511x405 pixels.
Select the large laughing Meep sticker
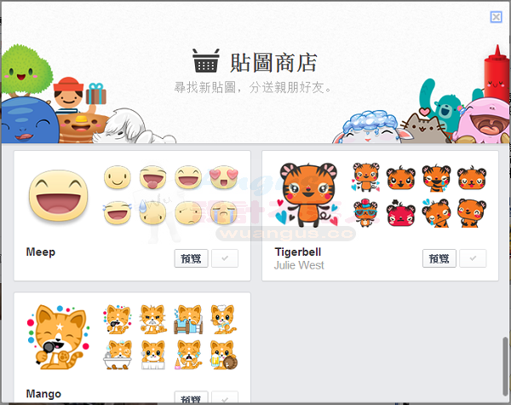click(59, 196)
